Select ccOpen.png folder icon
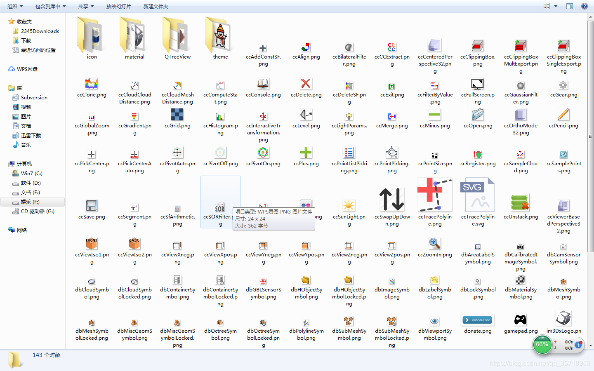Viewport: 594px width, 371px height. tap(478, 114)
